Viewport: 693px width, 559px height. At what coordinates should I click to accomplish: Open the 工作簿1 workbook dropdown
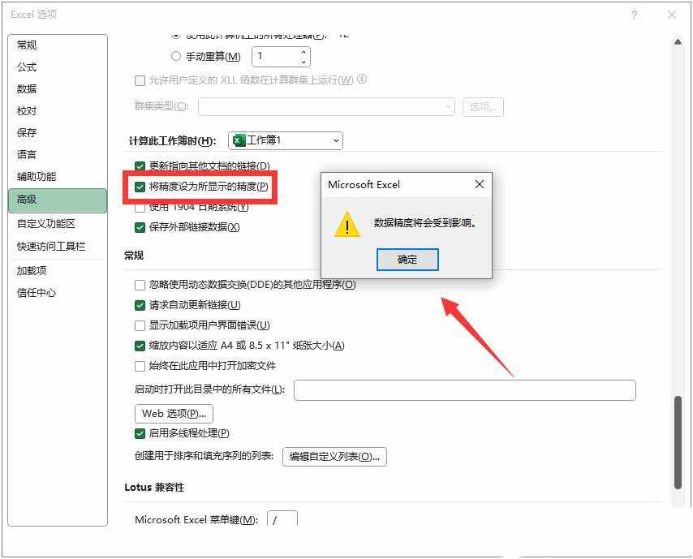286,140
